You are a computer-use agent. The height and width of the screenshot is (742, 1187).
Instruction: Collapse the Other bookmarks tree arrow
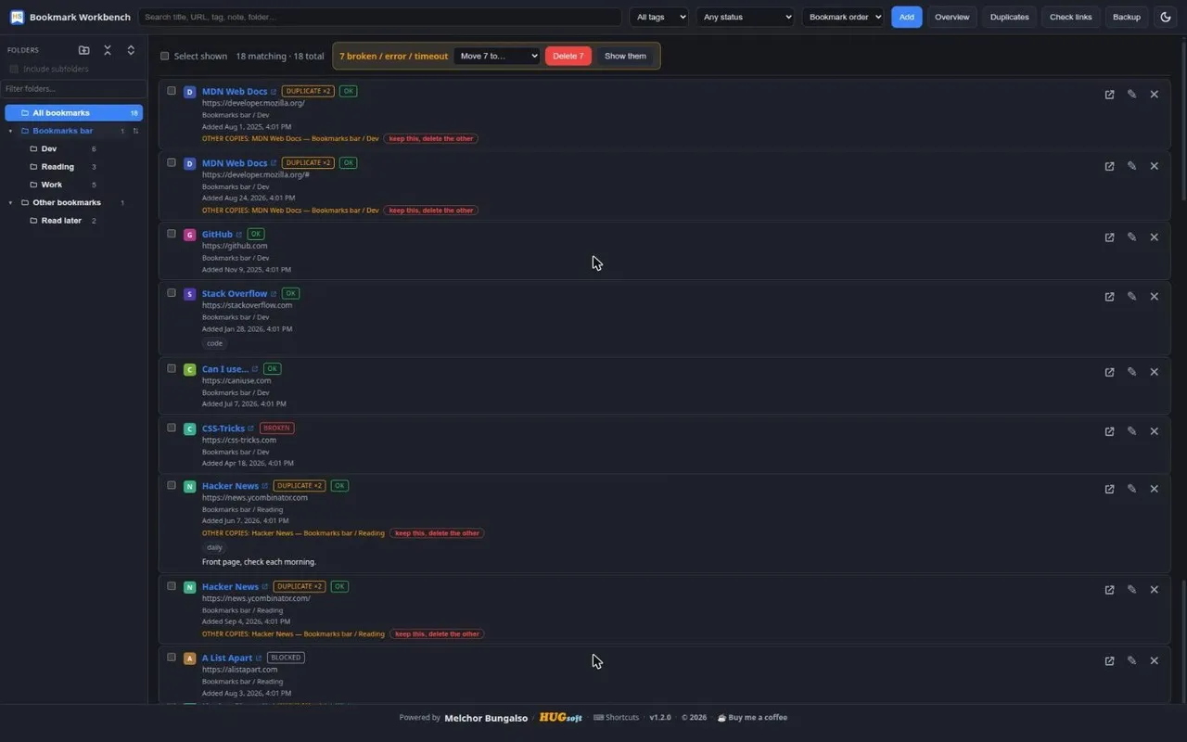pyautogui.click(x=11, y=202)
